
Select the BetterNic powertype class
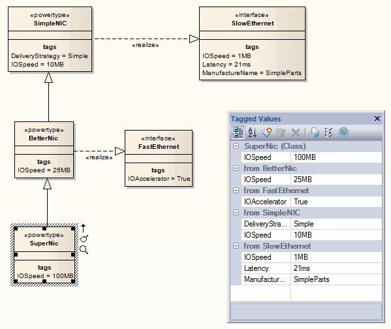(44, 149)
